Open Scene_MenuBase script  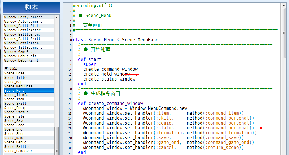tap(29, 86)
